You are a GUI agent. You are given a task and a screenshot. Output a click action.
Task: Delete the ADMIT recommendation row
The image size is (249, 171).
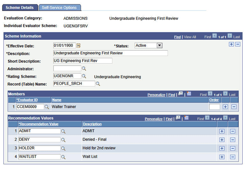(x=233, y=131)
